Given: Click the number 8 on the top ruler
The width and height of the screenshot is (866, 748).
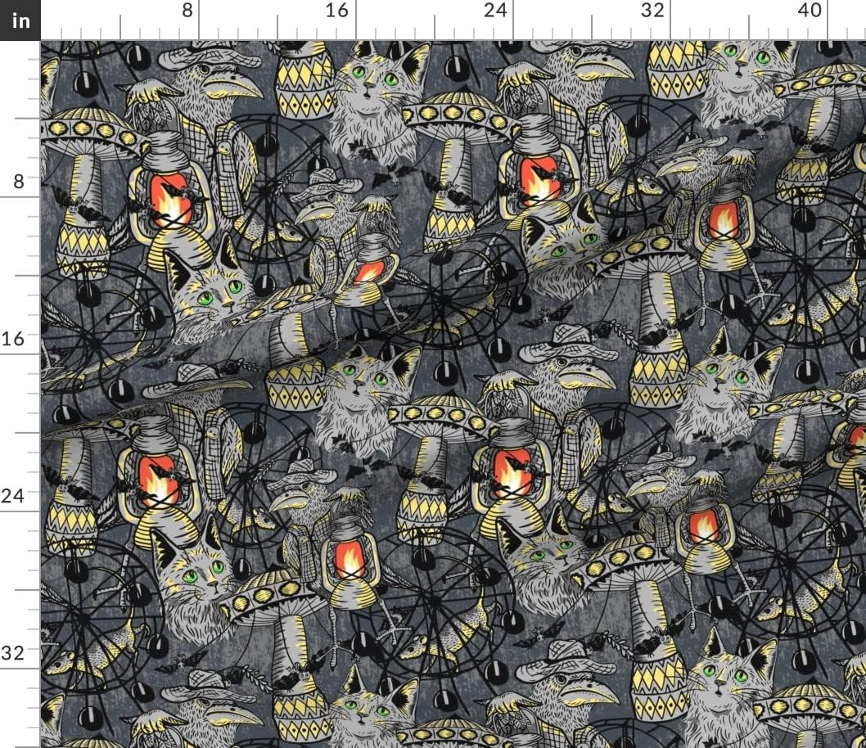Looking at the screenshot, I should point(187,11).
